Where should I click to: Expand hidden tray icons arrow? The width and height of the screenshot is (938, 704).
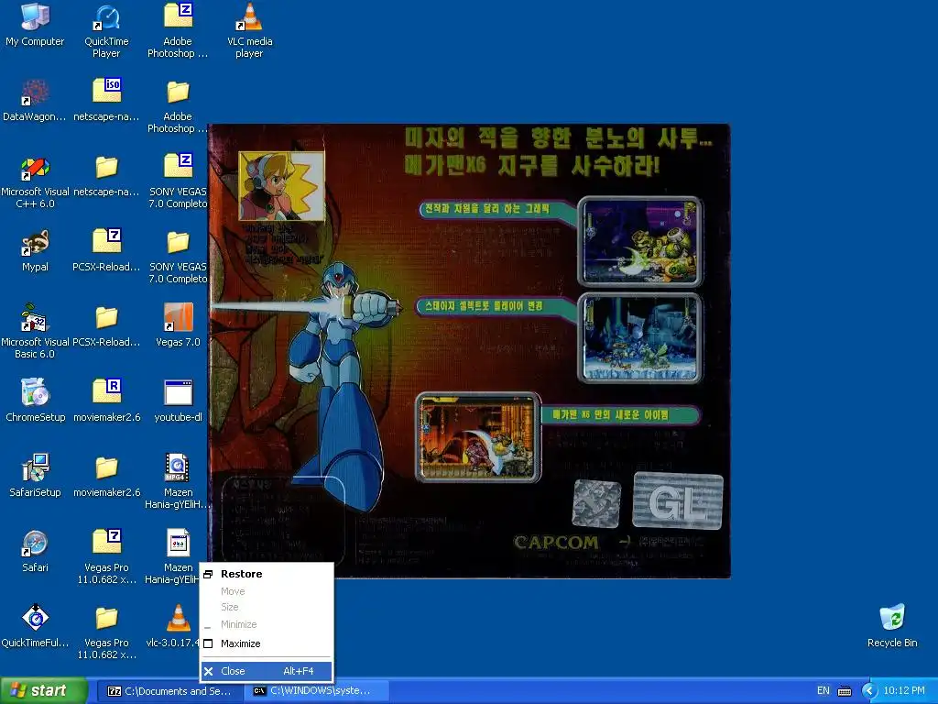868,691
